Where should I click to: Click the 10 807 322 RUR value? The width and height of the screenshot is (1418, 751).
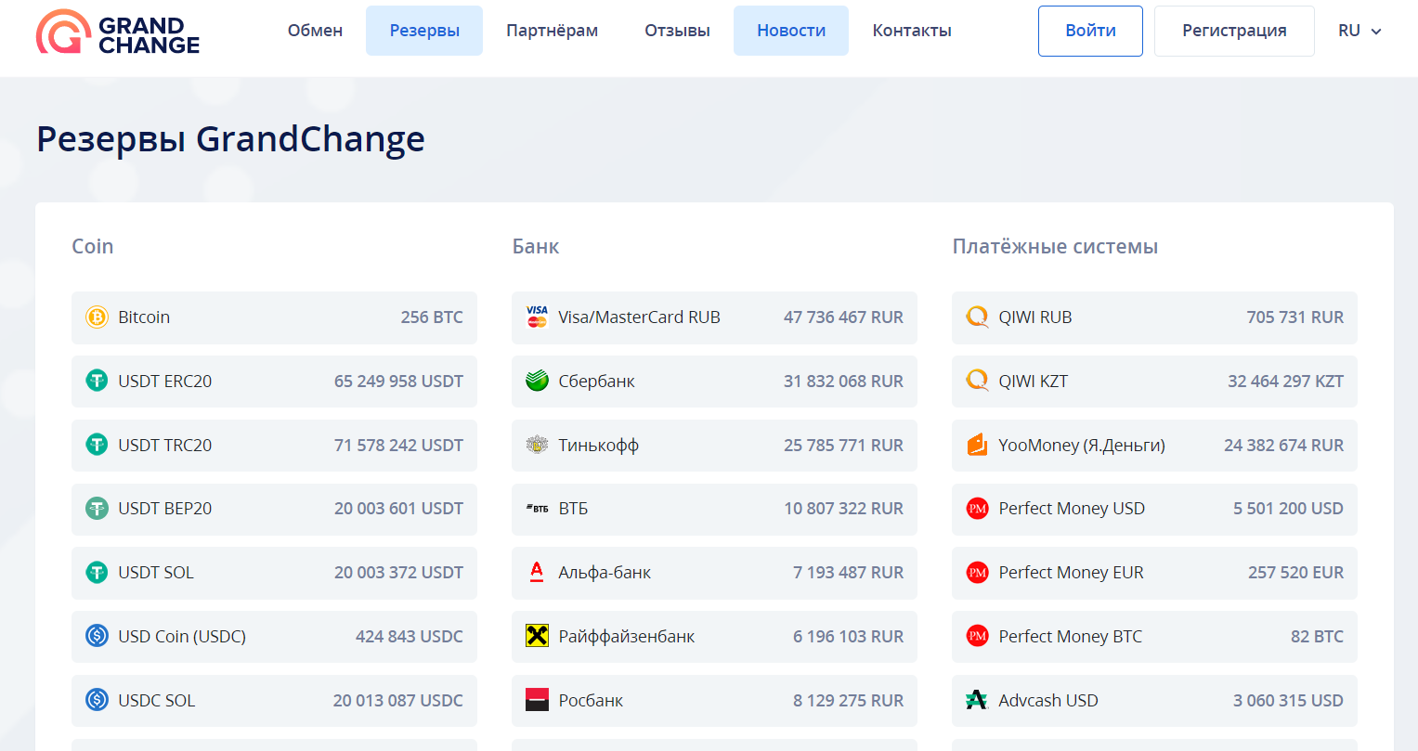[x=843, y=509]
